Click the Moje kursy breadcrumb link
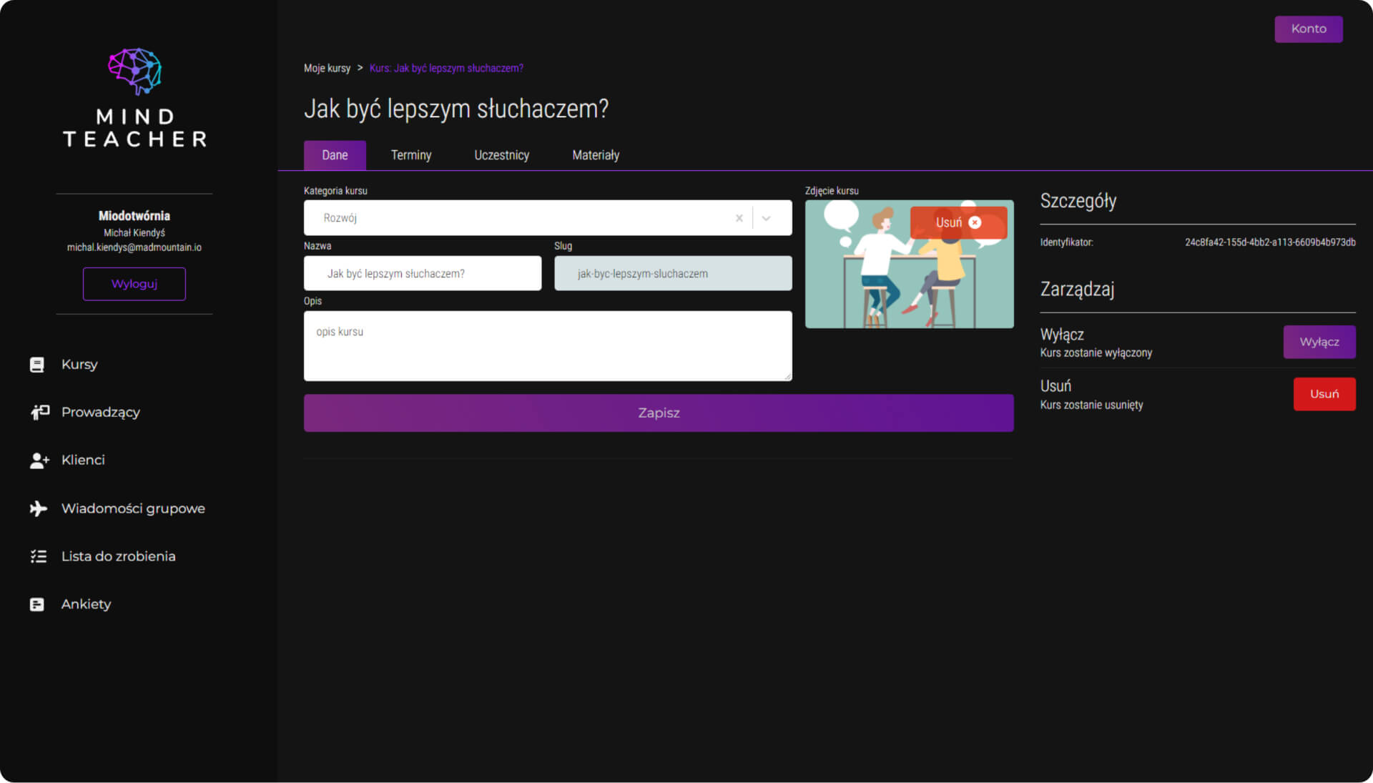Image resolution: width=1373 pixels, height=783 pixels. [x=327, y=69]
